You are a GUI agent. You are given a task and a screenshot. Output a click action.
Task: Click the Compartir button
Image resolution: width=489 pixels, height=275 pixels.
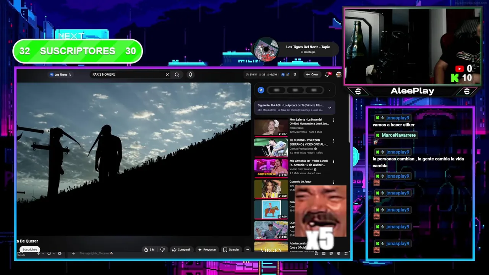click(181, 249)
